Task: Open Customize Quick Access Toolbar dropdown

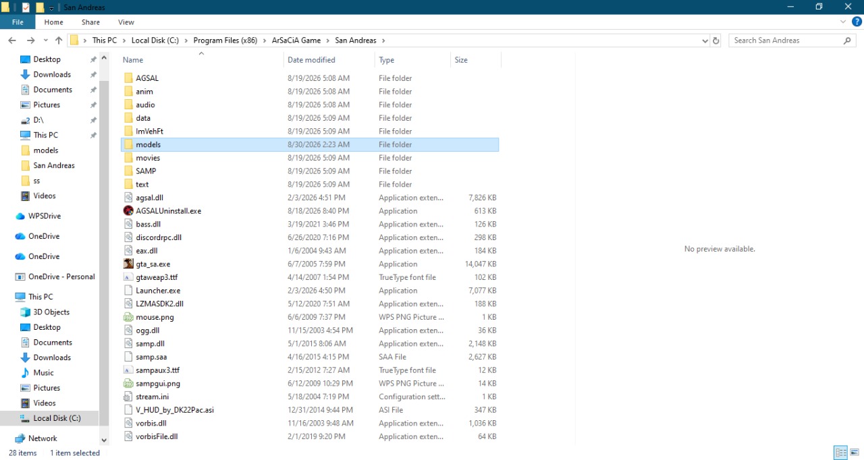Action: (x=51, y=8)
